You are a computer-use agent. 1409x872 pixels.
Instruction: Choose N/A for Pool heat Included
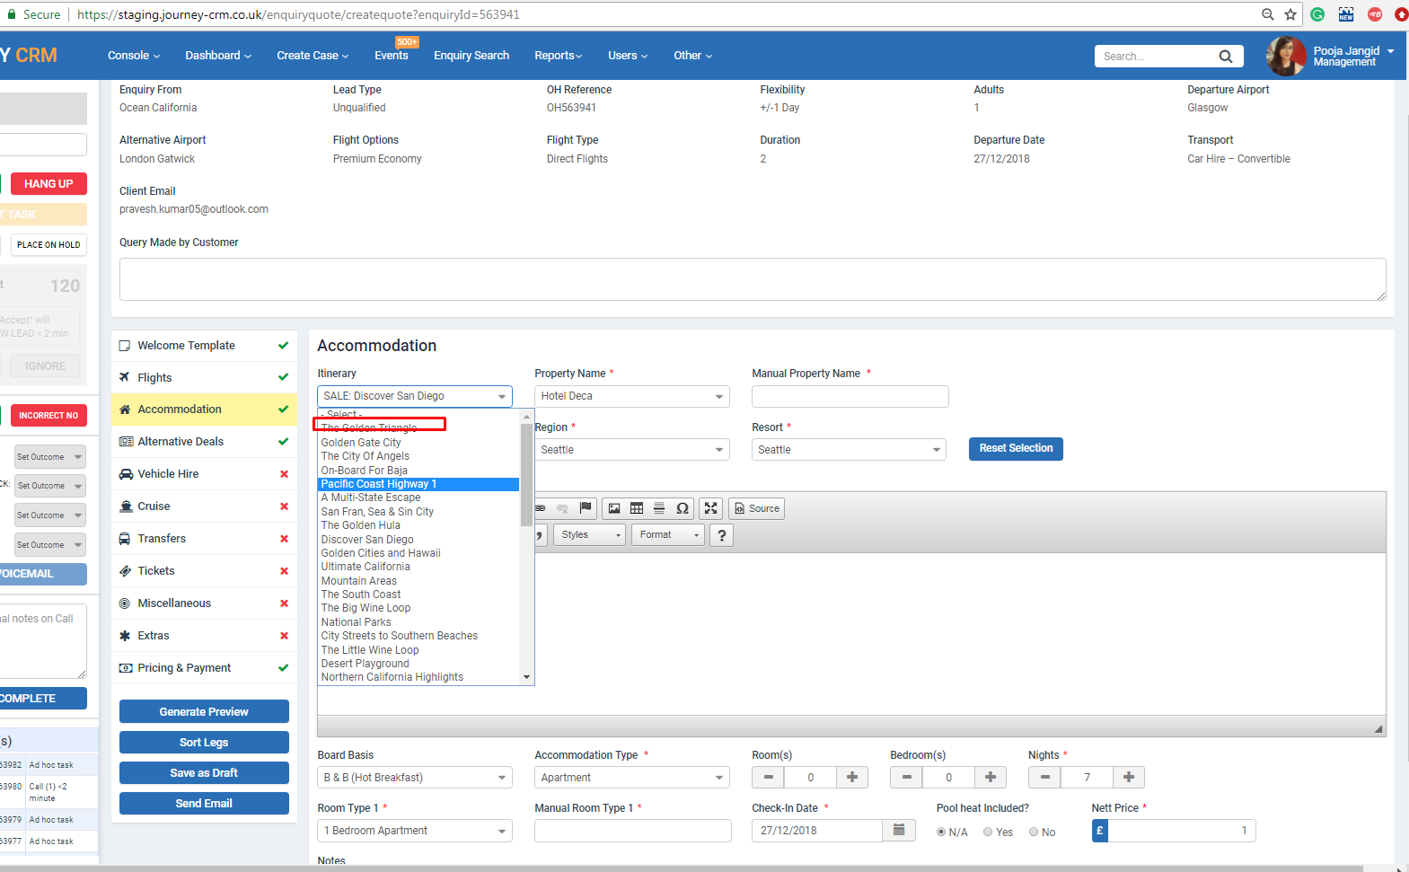941,832
